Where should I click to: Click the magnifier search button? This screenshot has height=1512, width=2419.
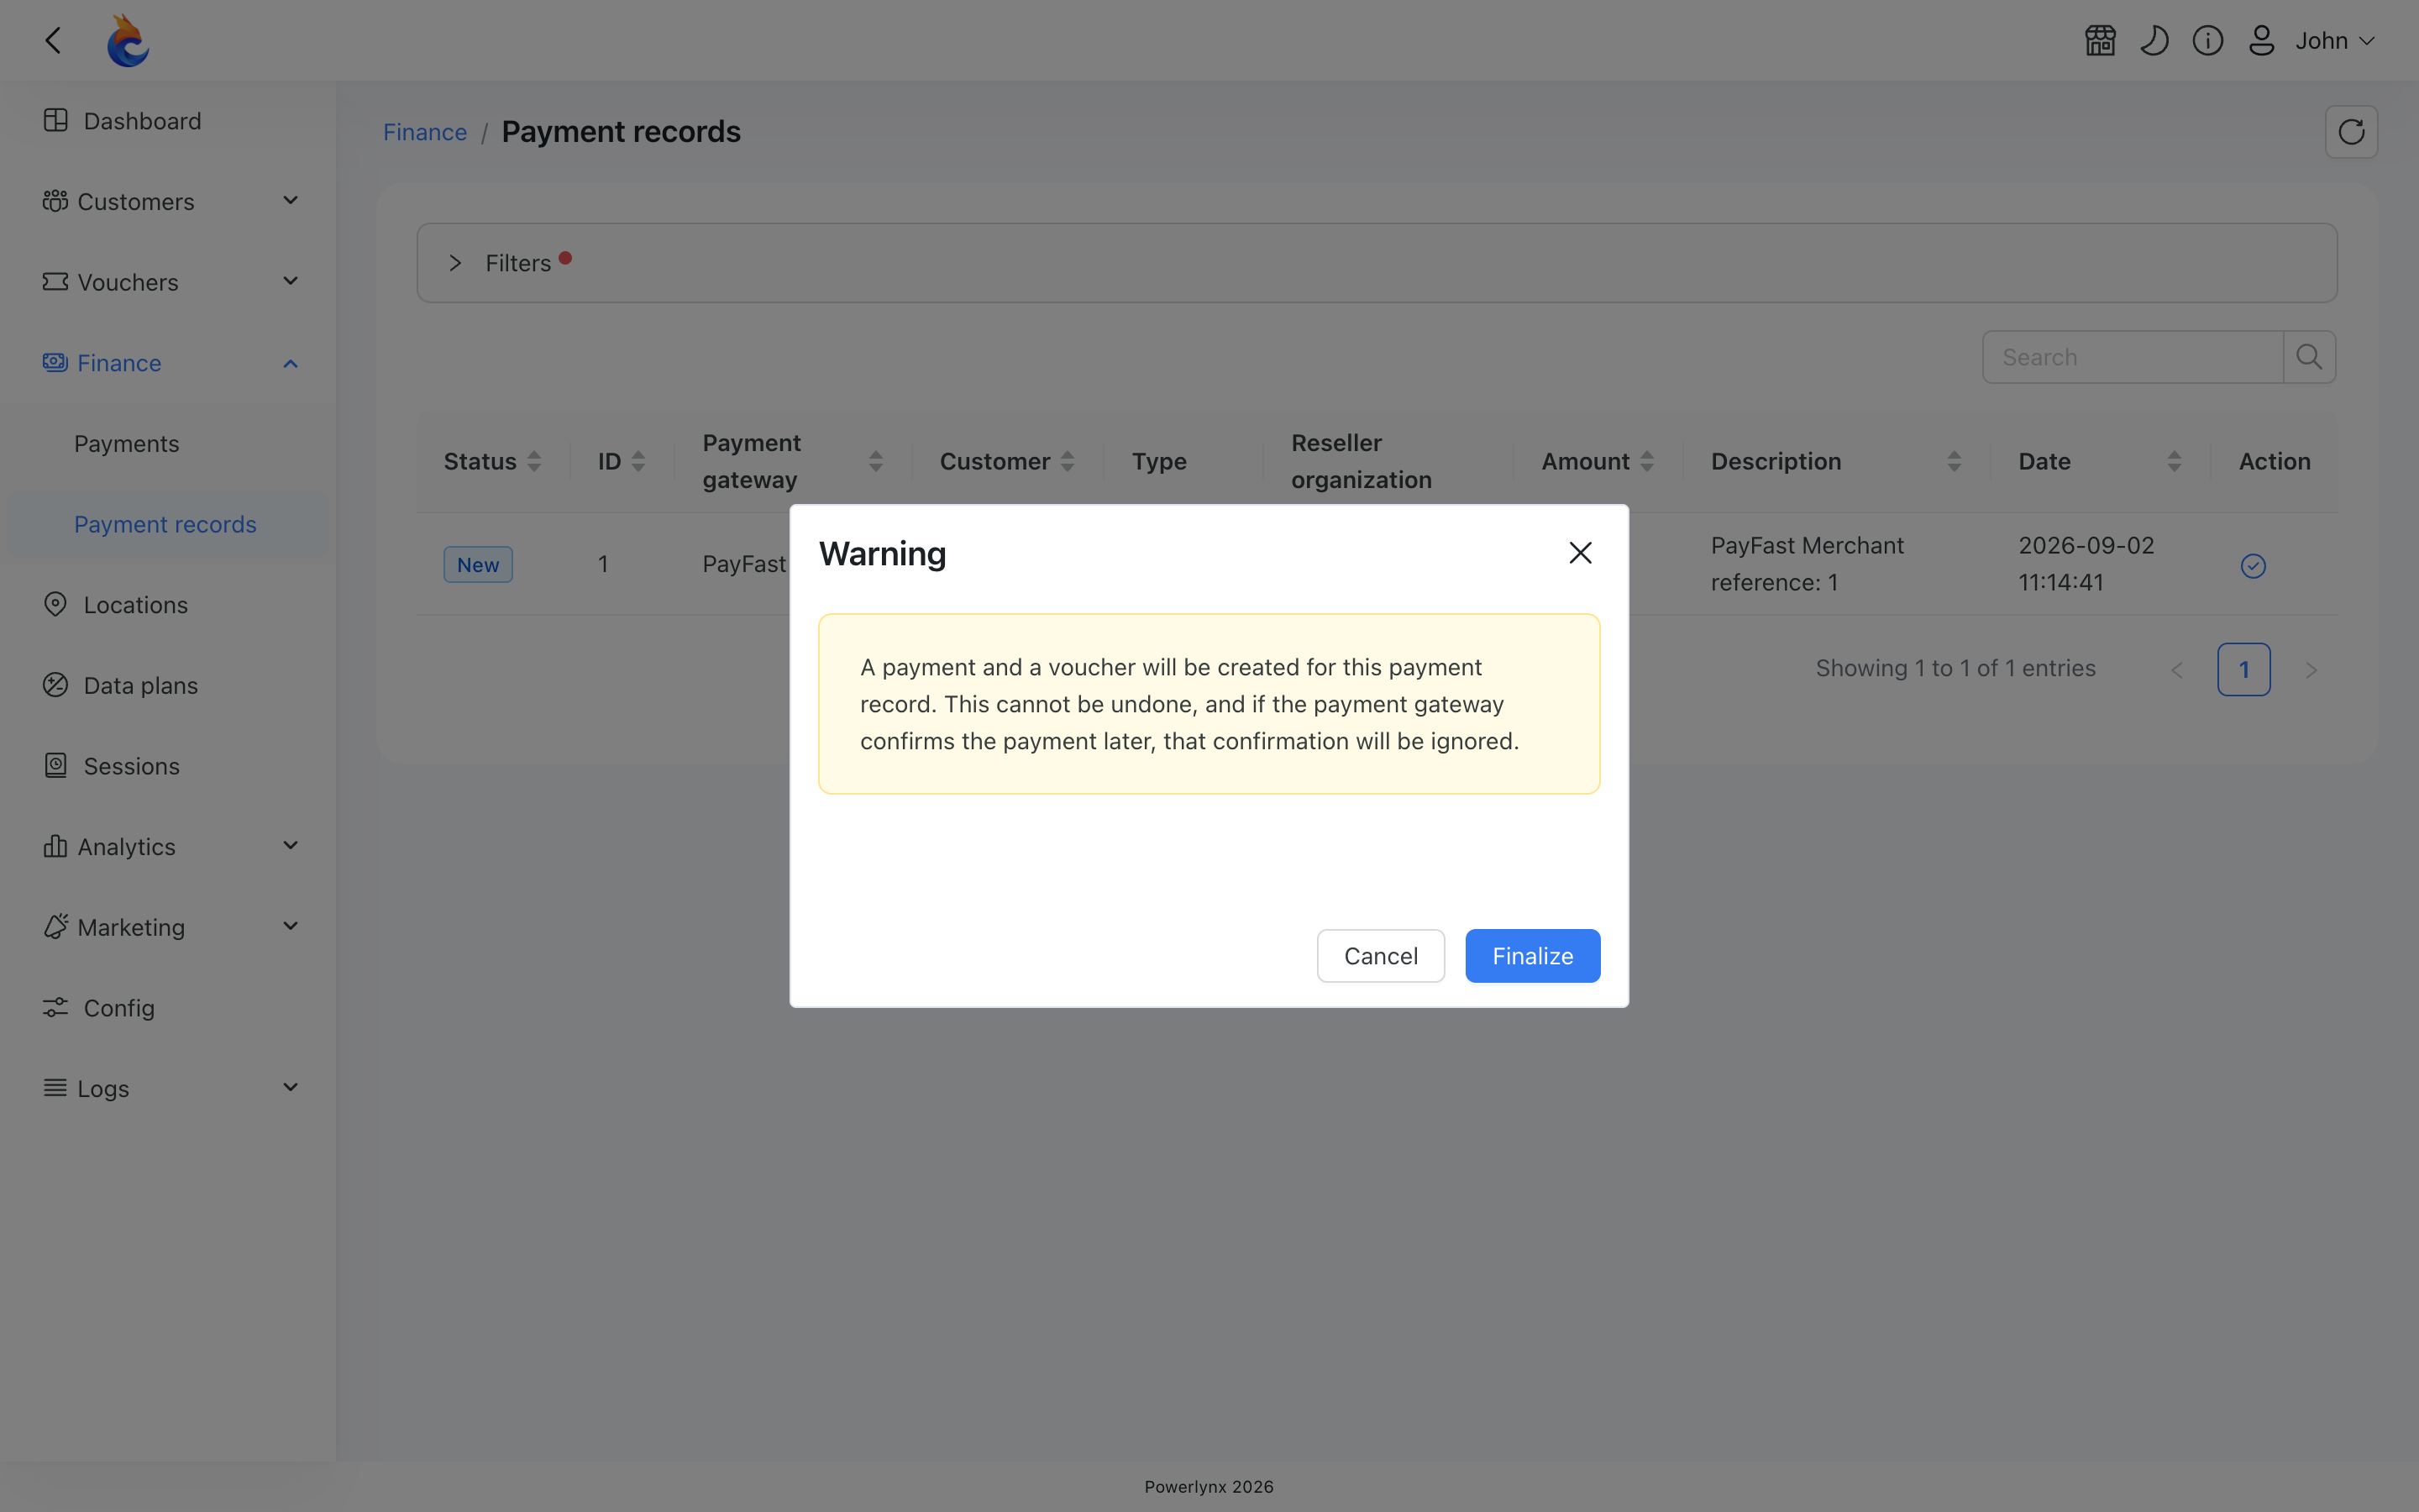point(2309,357)
